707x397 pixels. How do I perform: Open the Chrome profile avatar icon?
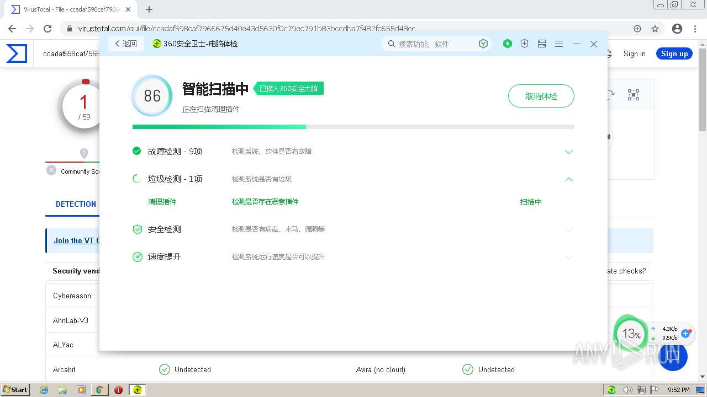point(677,29)
